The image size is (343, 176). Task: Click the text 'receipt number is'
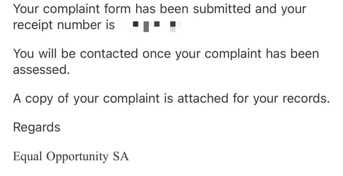point(64,25)
